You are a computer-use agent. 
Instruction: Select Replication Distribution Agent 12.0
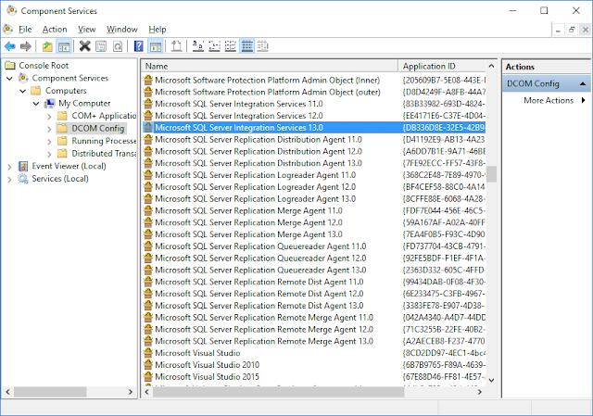[x=259, y=151]
